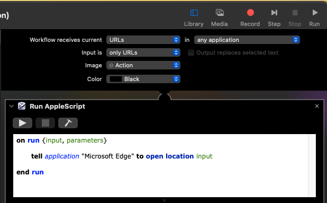Open the 'only URLs' dropdown
327x203 pixels.
coord(143,52)
